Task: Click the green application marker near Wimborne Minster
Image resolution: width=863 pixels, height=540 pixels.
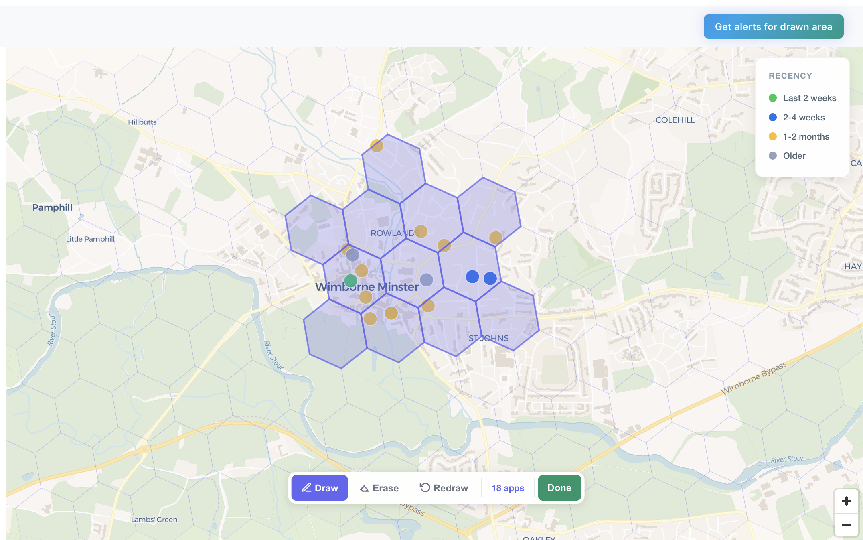Action: (350, 280)
